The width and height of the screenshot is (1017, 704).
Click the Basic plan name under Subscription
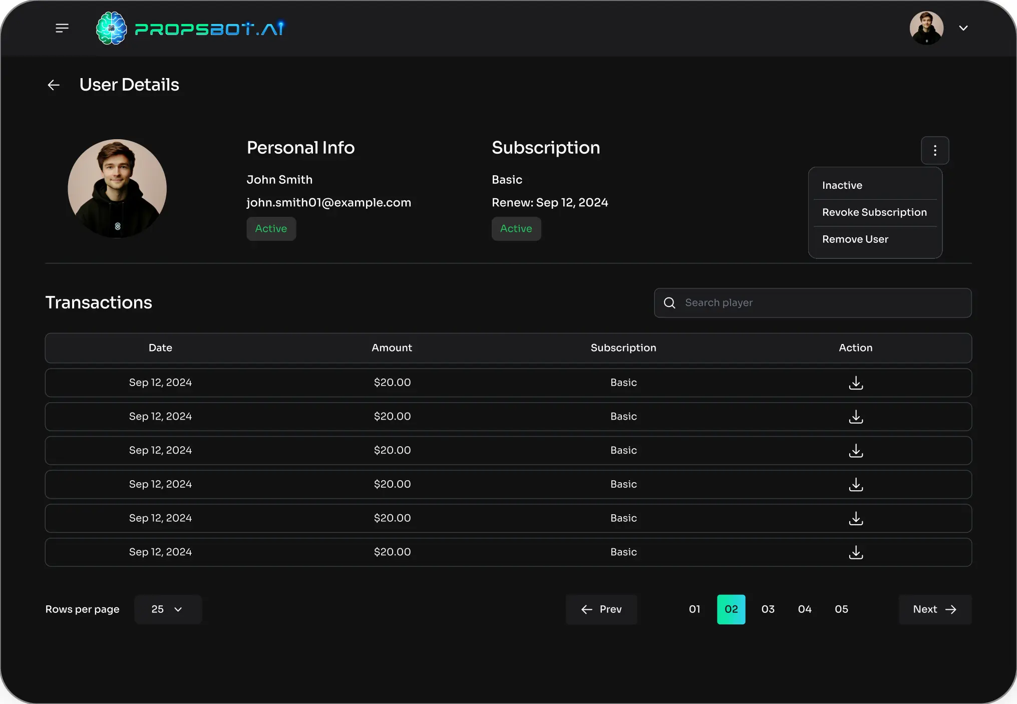[507, 180]
